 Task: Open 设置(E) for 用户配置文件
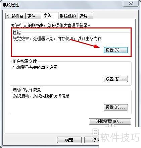116,79
